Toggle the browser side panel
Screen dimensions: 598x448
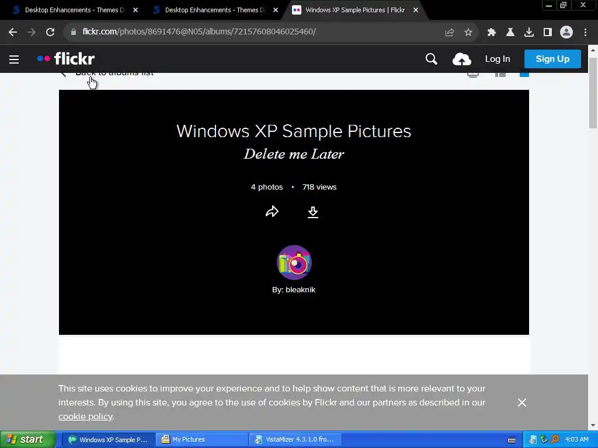pyautogui.click(x=548, y=33)
